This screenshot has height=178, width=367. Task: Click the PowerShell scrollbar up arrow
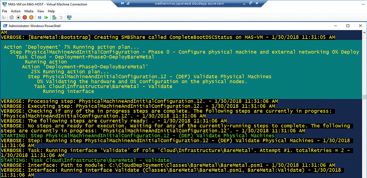(x=364, y=32)
